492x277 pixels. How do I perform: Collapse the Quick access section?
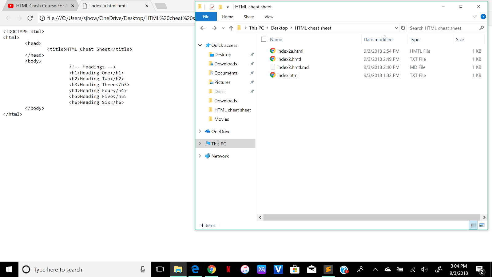[x=200, y=45]
